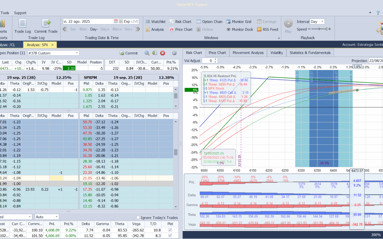Open position settings gear icon

tap(174, 53)
